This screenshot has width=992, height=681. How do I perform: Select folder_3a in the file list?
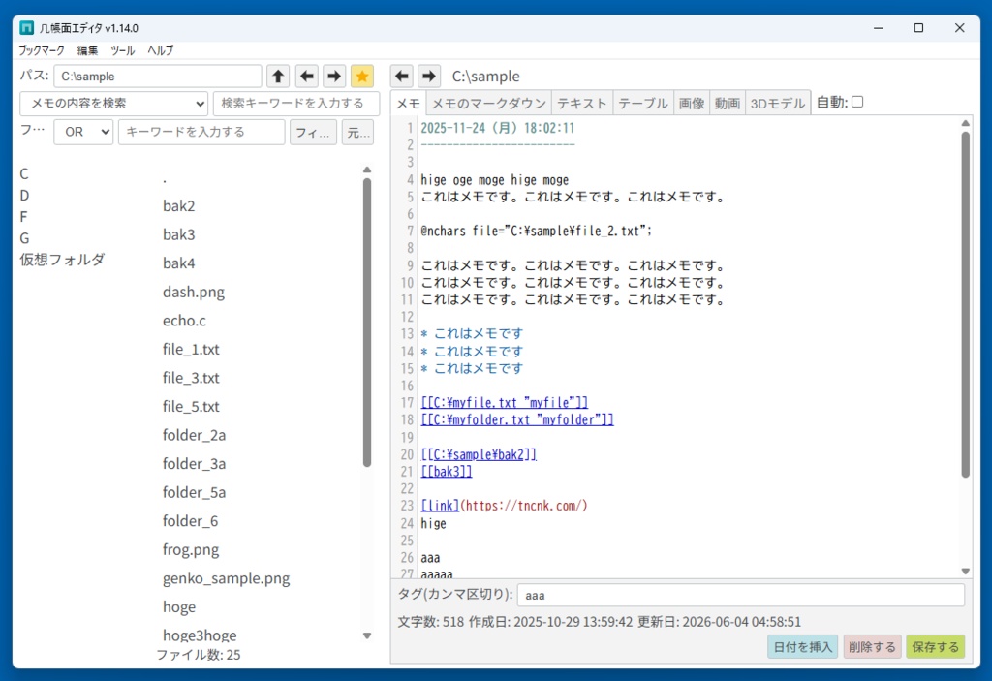click(x=194, y=464)
